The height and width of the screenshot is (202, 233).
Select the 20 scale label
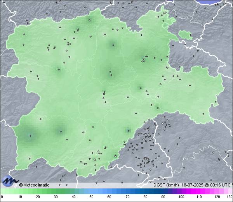38,197
